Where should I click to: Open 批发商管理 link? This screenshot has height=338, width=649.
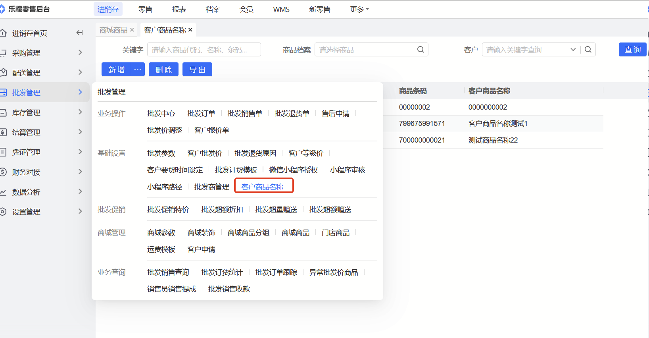(212, 187)
